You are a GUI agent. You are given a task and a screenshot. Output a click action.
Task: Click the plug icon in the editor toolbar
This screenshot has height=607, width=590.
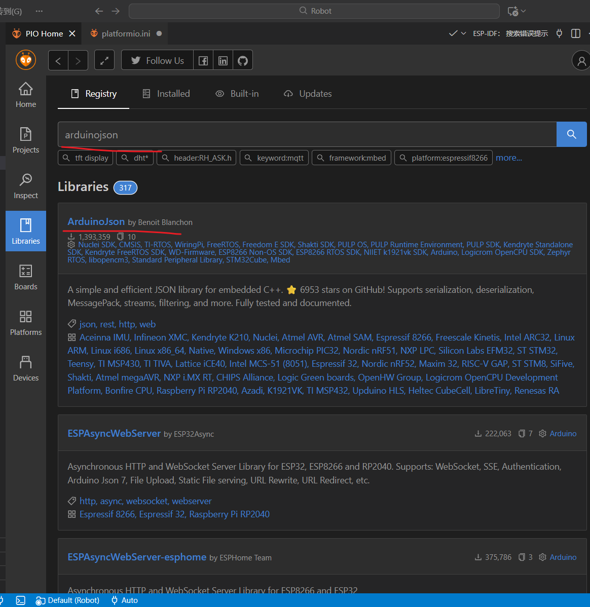coord(559,33)
